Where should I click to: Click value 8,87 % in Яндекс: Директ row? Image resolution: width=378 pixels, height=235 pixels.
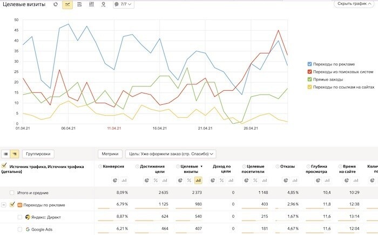coord(122,217)
